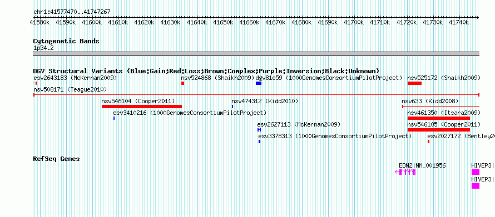495x217 pixels.
Task: Click the gray 1p34.2 cytogenetic band bar
Action: point(256,54)
